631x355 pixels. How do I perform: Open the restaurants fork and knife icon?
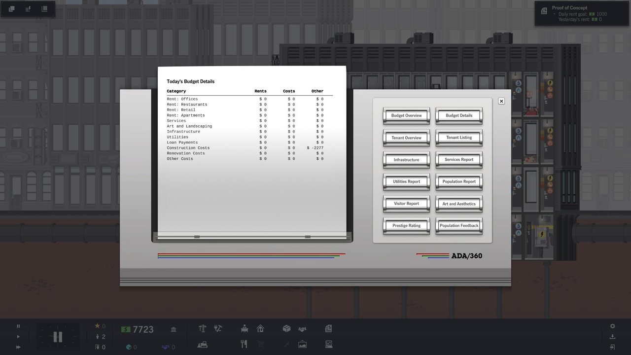[244, 345]
